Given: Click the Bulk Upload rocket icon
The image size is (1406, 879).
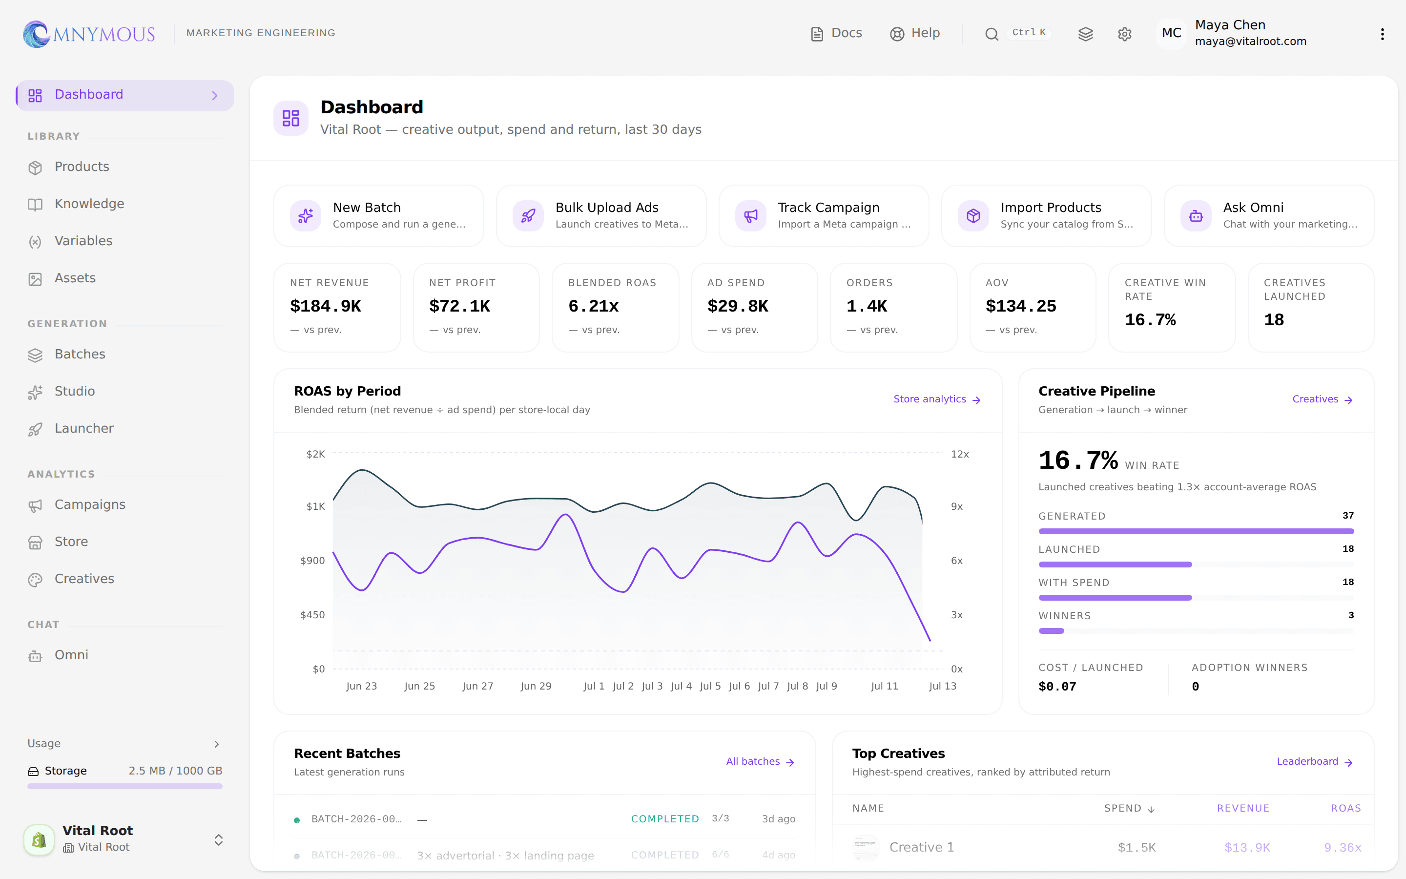Looking at the screenshot, I should click(x=528, y=216).
